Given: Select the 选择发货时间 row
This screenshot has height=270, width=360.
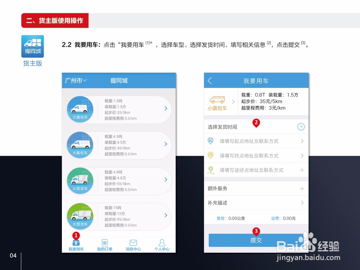Looking at the screenshot, I should point(256,127).
